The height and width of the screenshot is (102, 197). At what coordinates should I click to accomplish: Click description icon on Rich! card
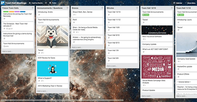click(74, 22)
